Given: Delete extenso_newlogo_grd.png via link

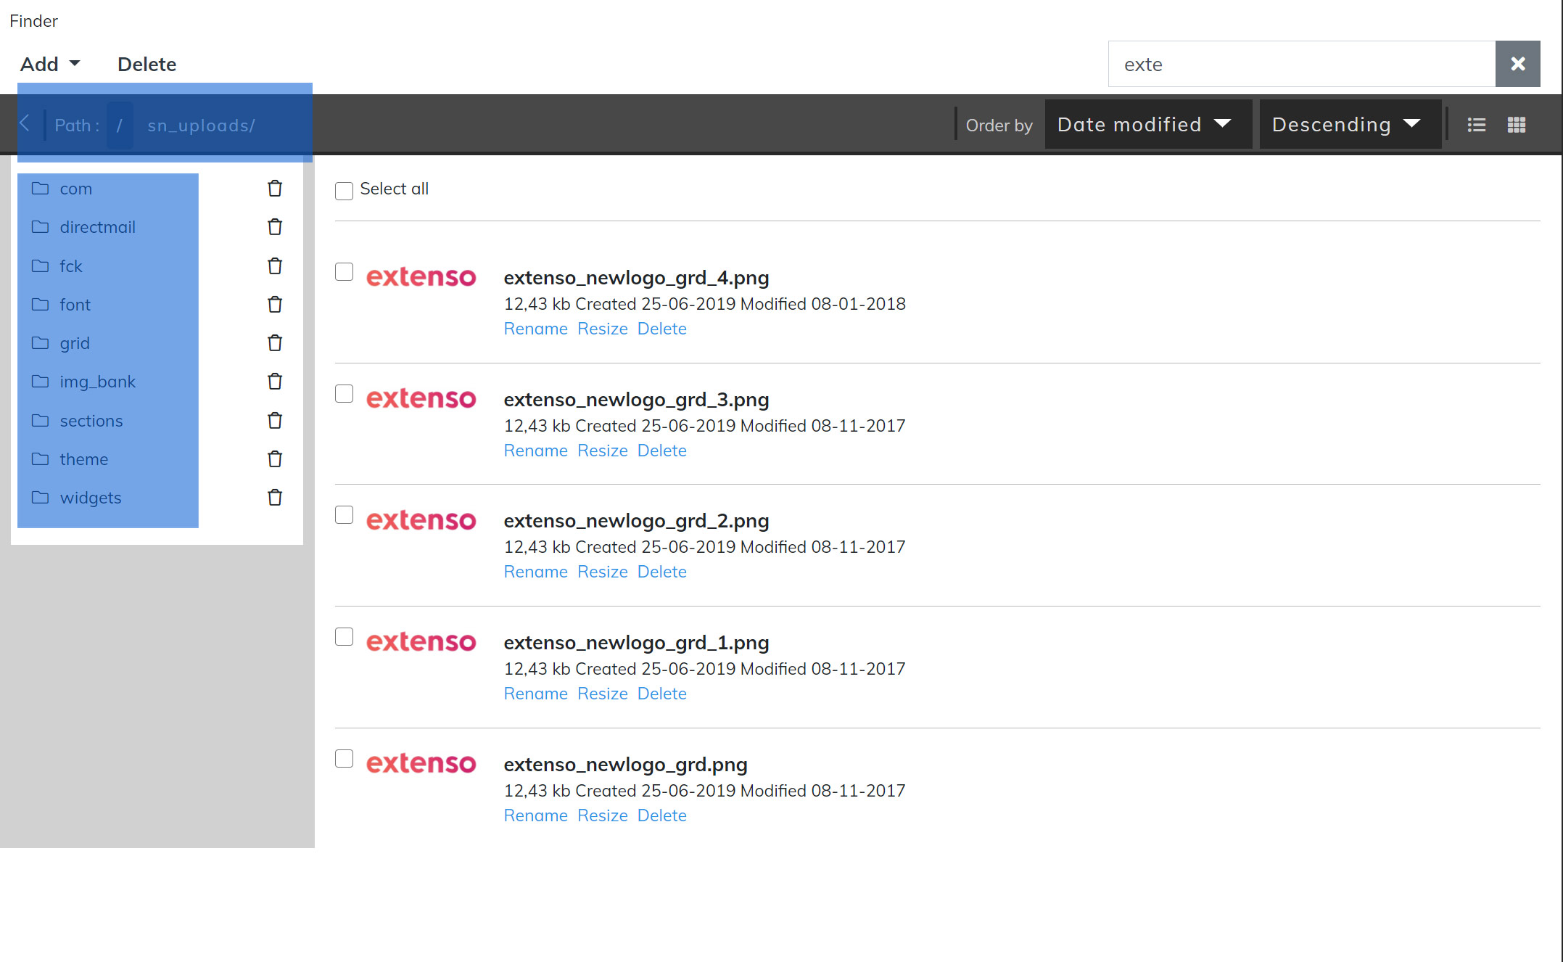Looking at the screenshot, I should pyautogui.click(x=661, y=815).
